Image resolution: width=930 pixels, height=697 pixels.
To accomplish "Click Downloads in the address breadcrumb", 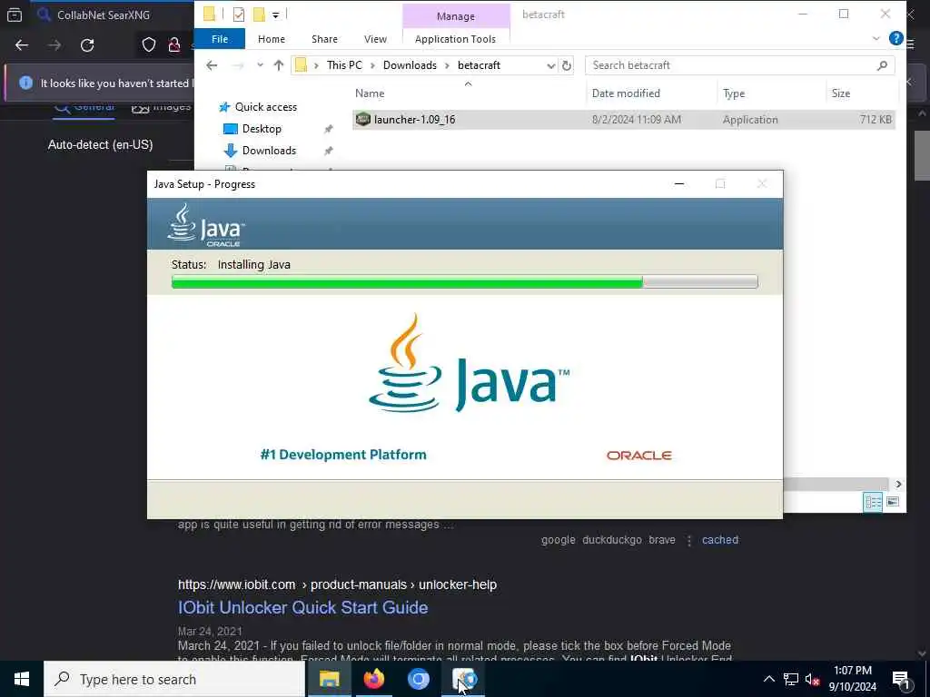I will point(410,65).
